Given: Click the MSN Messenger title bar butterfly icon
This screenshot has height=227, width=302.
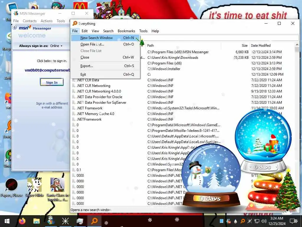Looking at the screenshot, I should coord(16,13).
